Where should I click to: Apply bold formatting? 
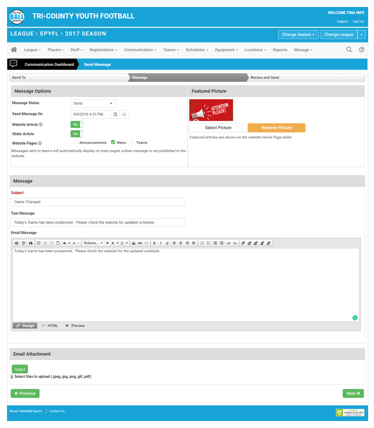pos(154,243)
